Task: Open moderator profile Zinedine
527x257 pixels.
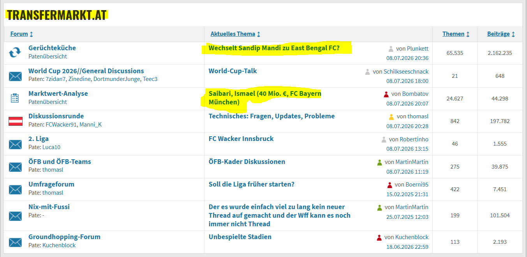Action: [79, 79]
